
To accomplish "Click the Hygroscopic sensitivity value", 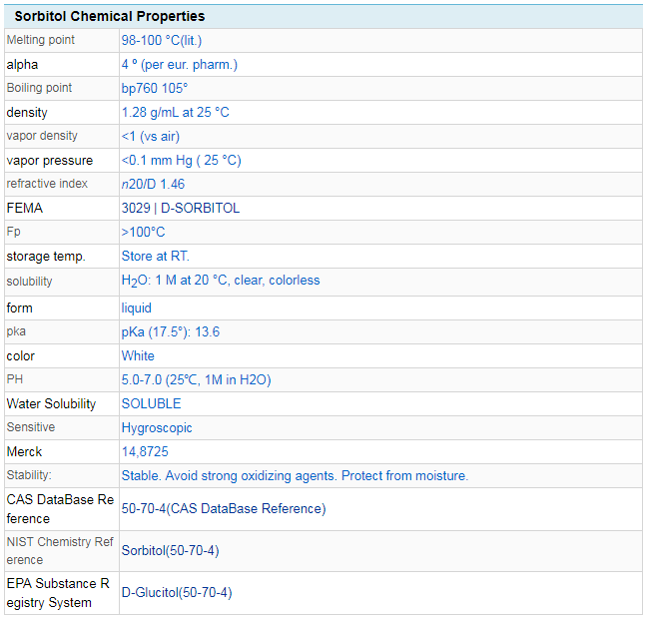I will click(157, 427).
